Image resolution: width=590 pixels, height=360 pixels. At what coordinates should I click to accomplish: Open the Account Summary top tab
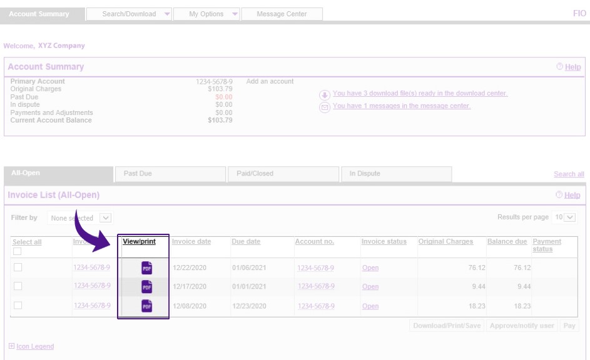tap(43, 14)
